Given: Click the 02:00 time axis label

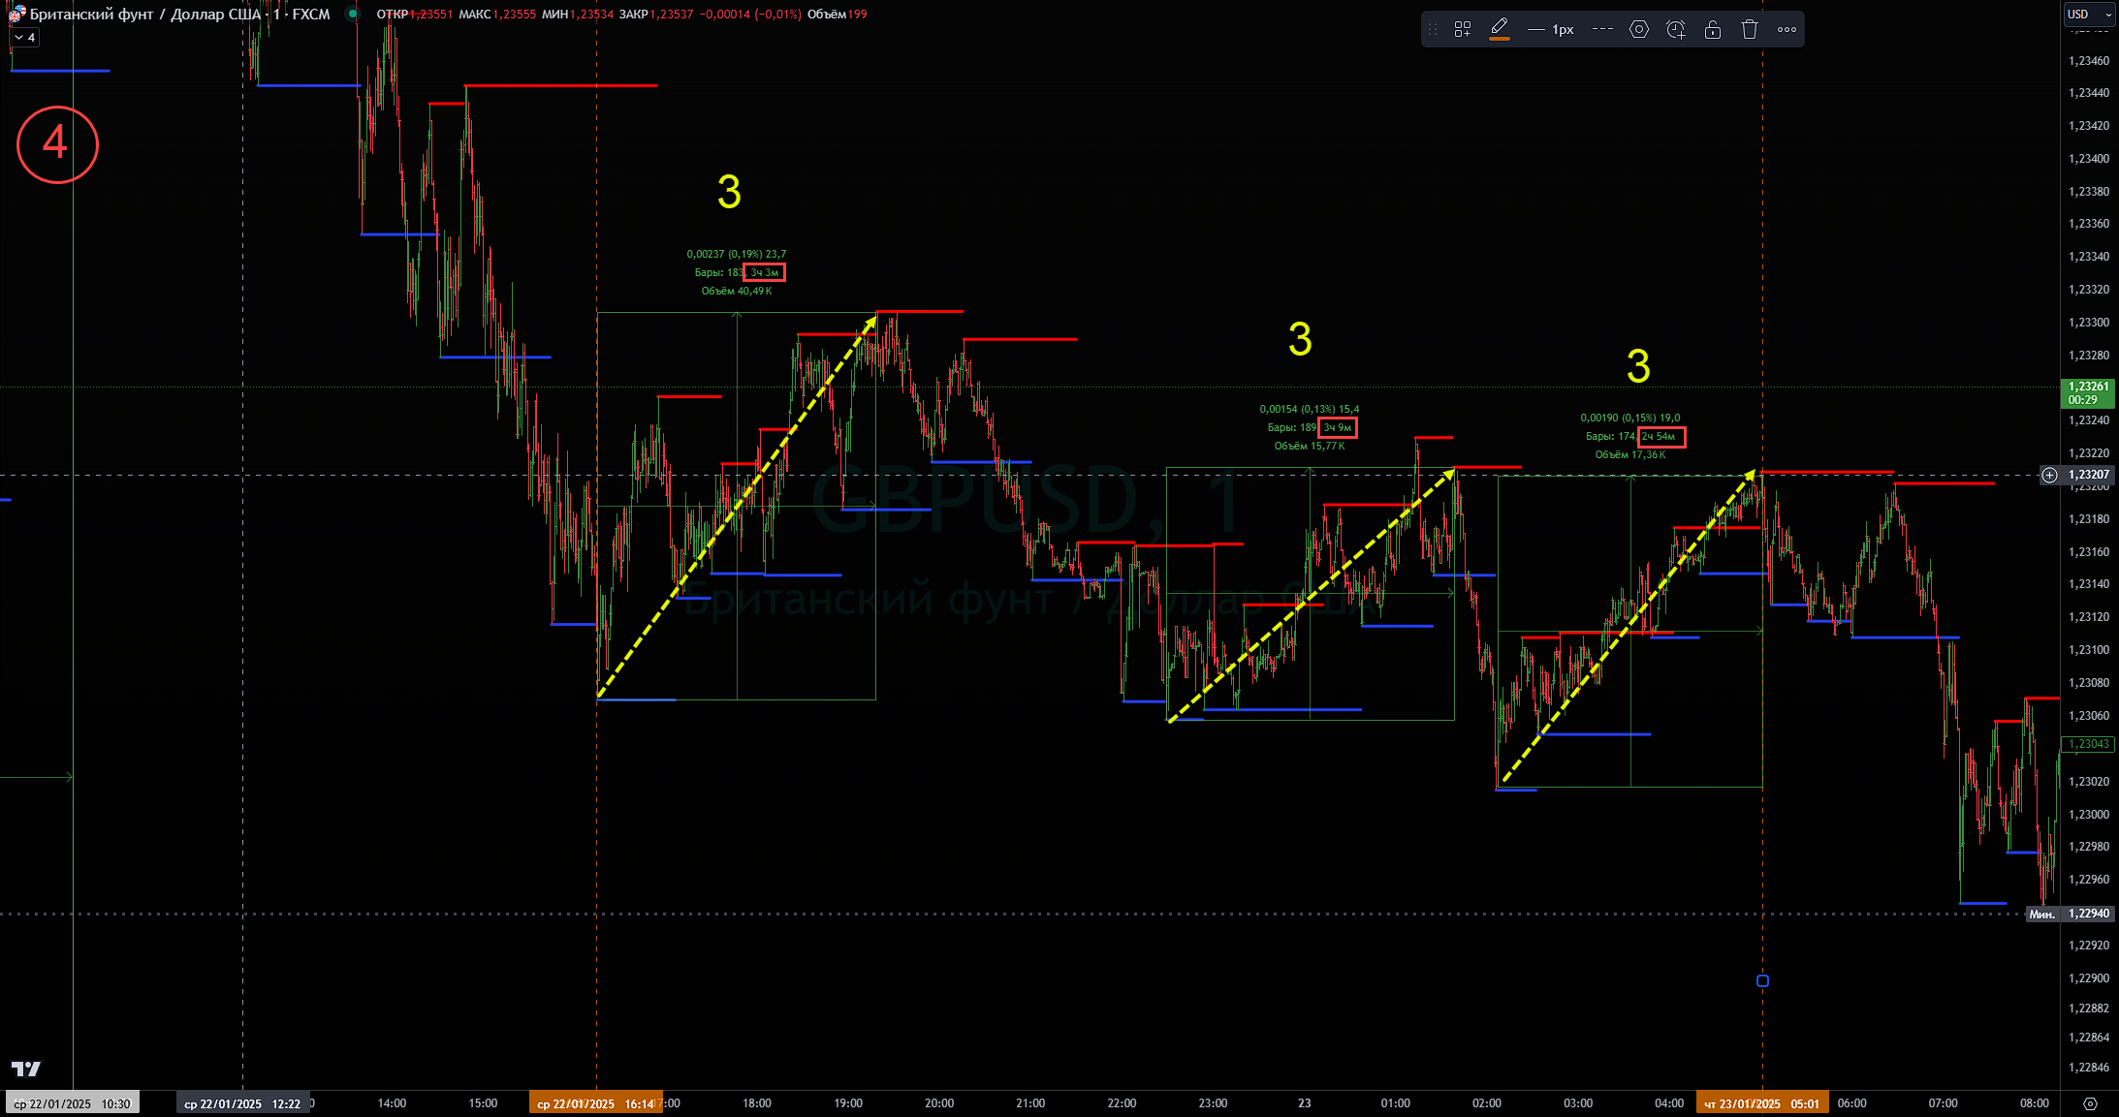Looking at the screenshot, I should [x=1487, y=1103].
